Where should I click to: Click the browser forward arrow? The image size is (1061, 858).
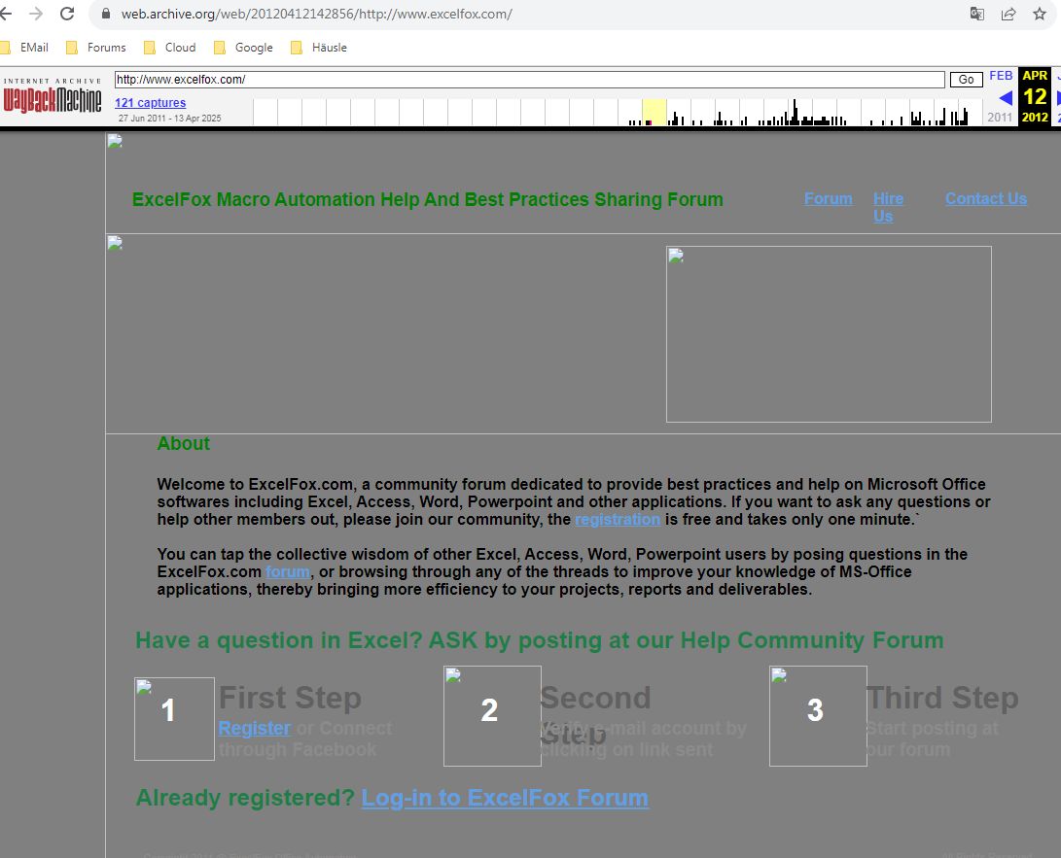tap(36, 14)
